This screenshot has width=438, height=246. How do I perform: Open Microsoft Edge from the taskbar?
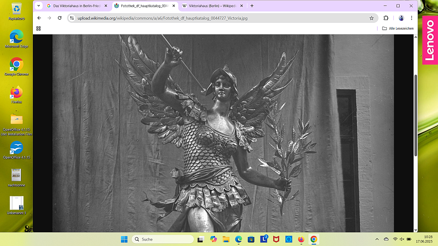coord(239,239)
